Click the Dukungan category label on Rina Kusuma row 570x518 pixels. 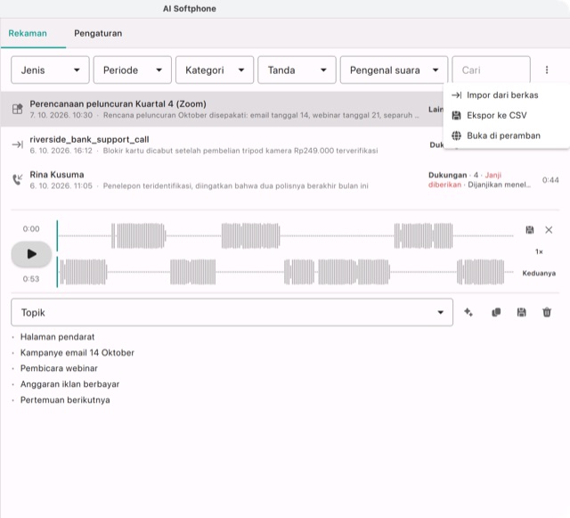click(447, 175)
